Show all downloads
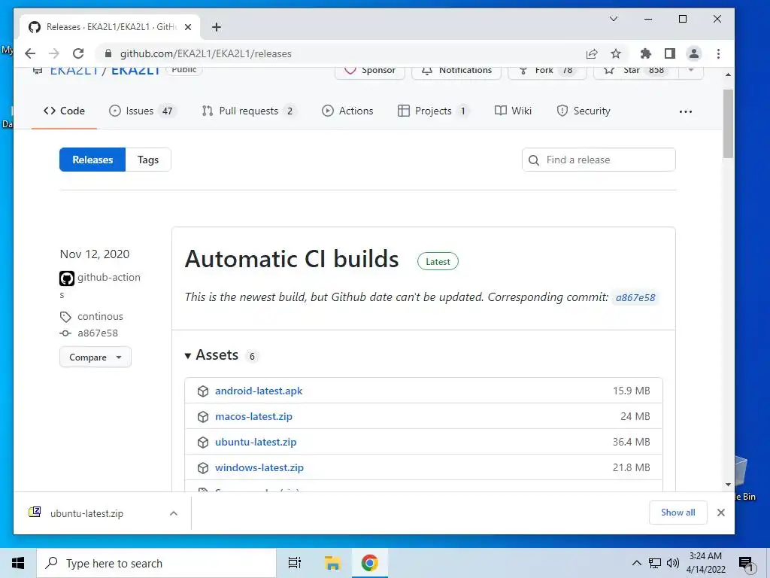This screenshot has width=770, height=578. [x=678, y=513]
